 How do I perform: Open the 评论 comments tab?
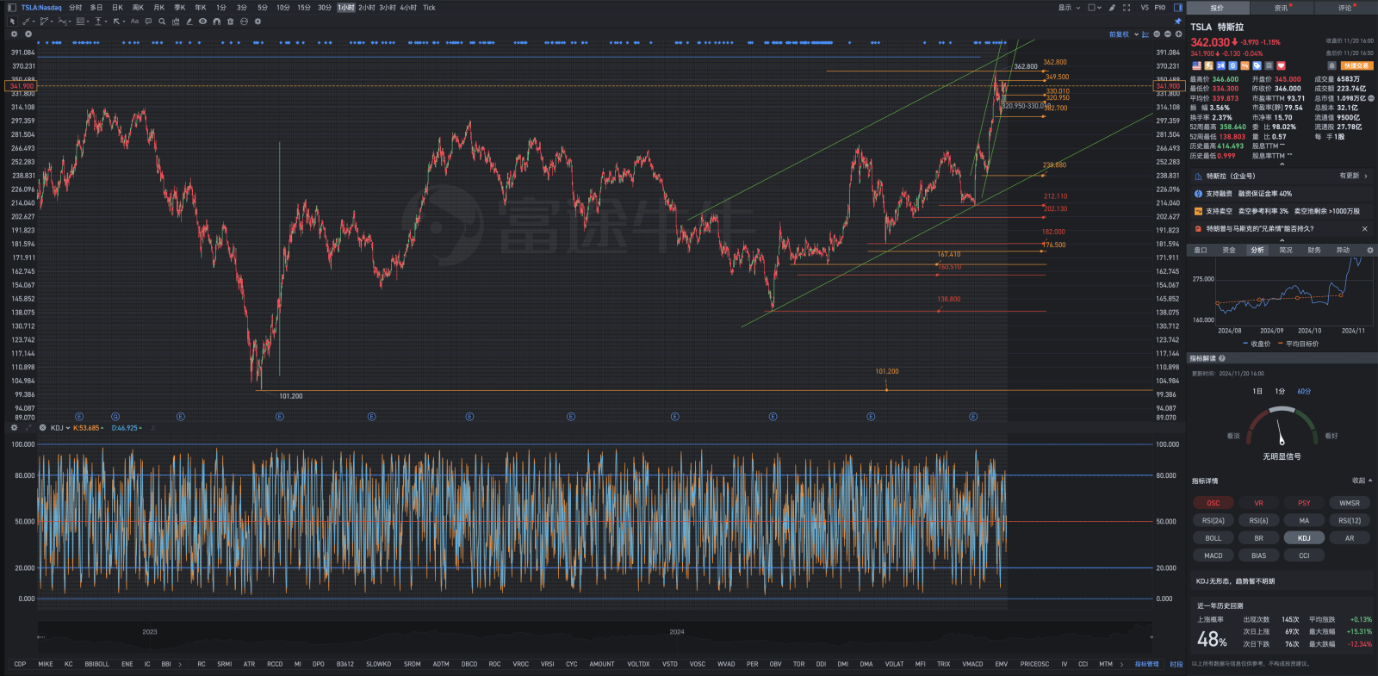(x=1345, y=8)
